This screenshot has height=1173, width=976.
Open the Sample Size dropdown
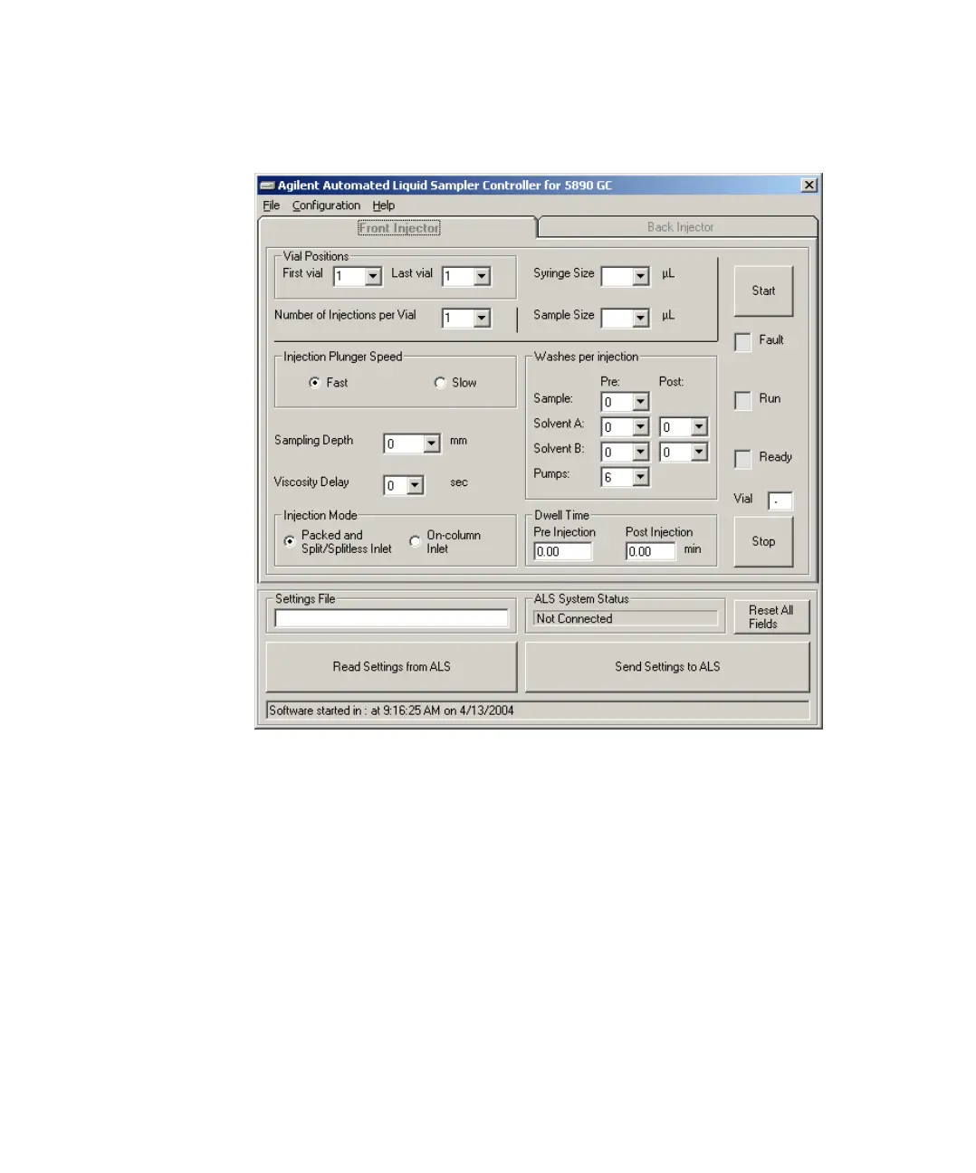click(x=641, y=318)
